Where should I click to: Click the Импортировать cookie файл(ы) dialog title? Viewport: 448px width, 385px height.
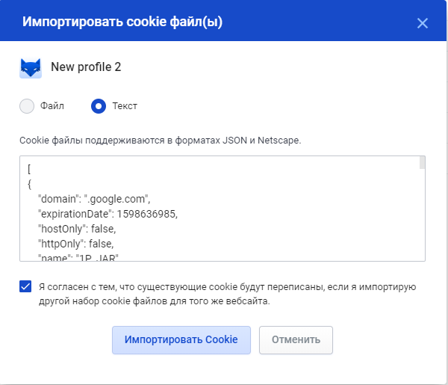coord(122,22)
